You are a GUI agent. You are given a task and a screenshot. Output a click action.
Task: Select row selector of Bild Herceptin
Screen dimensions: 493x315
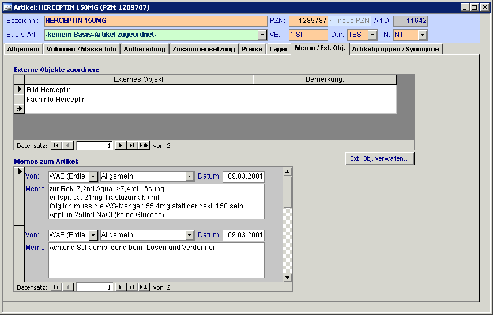(x=19, y=89)
